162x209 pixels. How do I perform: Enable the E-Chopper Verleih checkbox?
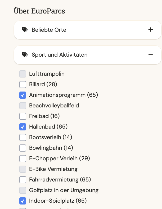23,158
